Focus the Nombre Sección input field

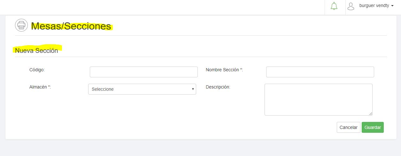pos(320,72)
